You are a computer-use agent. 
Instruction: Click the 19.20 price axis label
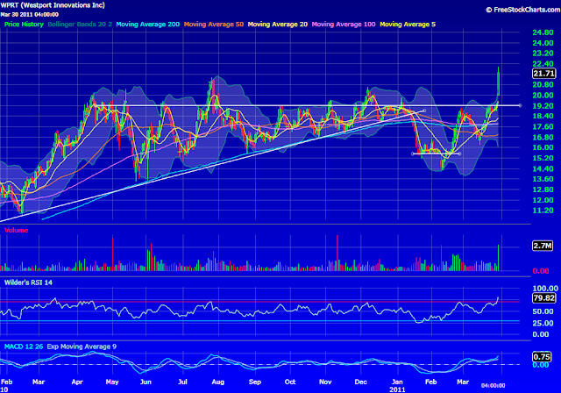click(x=543, y=106)
